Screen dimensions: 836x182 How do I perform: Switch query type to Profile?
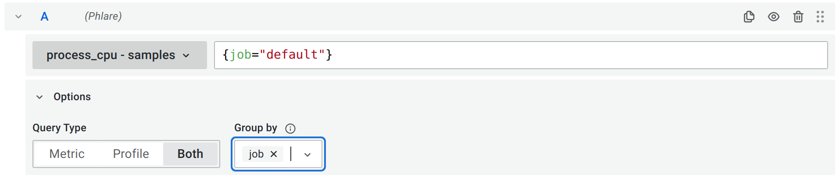[x=131, y=154]
